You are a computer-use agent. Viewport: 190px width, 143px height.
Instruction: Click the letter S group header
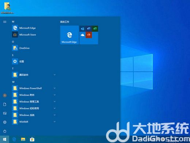click(x=13, y=55)
